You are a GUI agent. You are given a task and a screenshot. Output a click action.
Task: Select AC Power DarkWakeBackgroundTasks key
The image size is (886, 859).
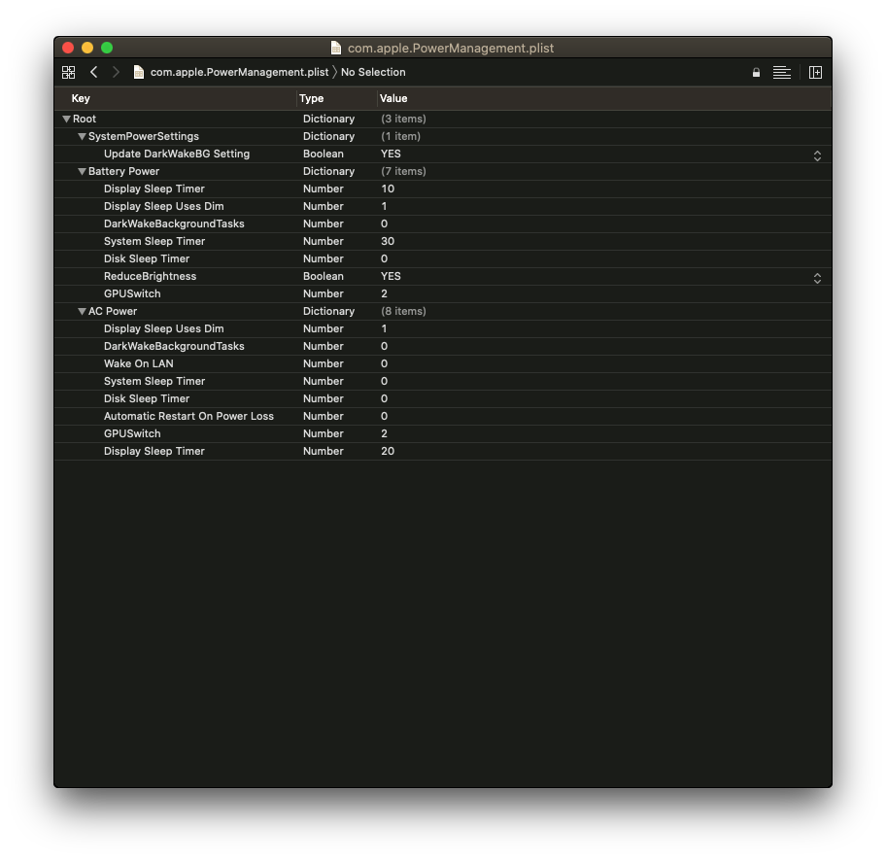click(x=174, y=347)
